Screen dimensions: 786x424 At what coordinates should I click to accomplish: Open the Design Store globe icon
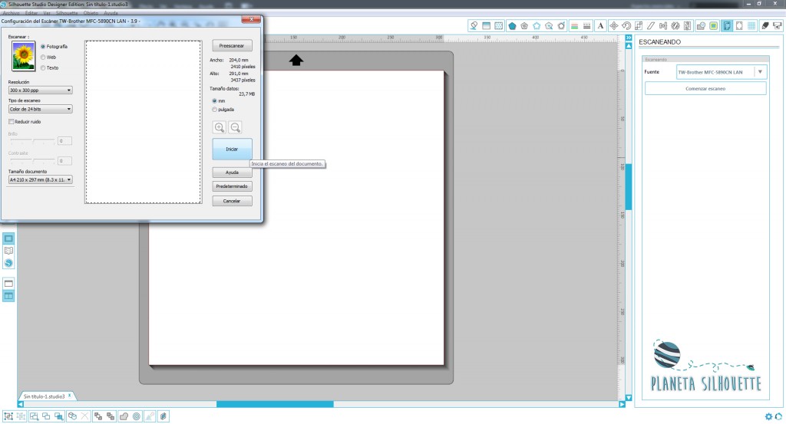pyautogui.click(x=8, y=263)
